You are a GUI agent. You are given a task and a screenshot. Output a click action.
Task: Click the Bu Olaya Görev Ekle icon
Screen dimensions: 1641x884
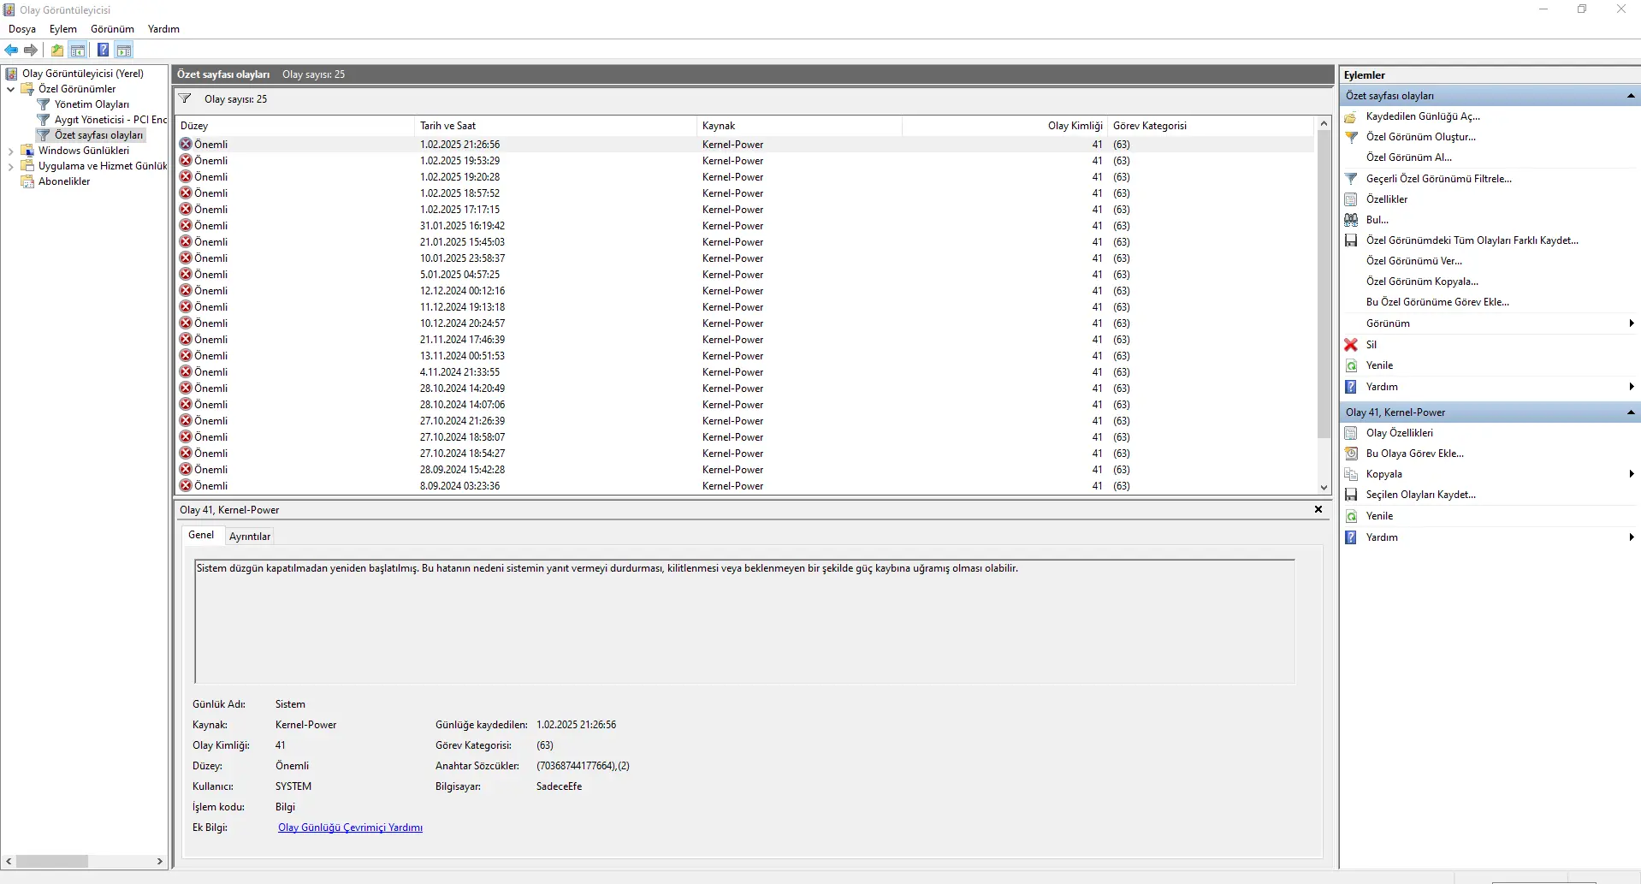pos(1351,454)
